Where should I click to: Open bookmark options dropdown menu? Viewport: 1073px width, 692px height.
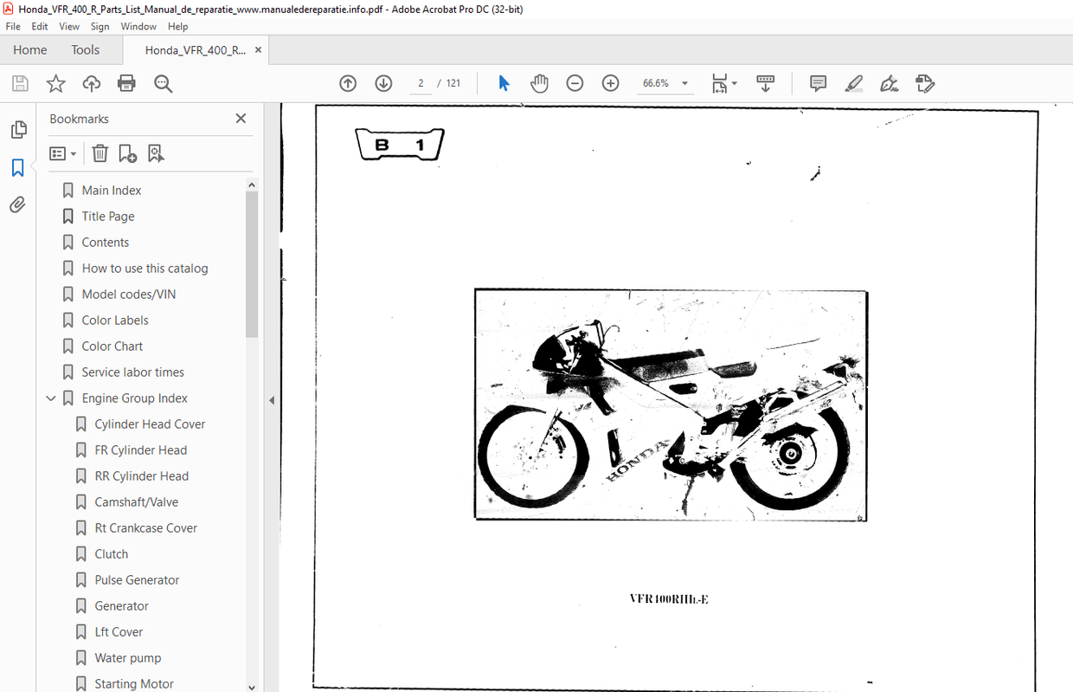point(62,152)
